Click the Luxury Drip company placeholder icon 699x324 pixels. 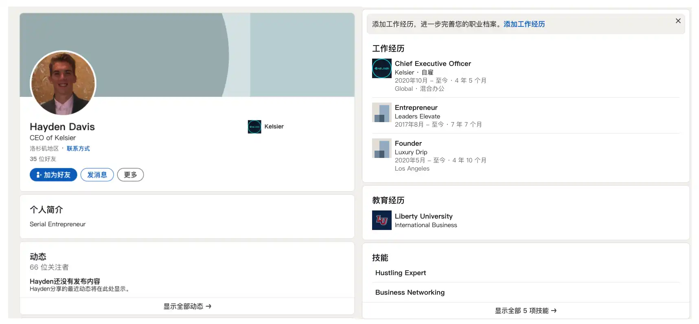point(381,148)
